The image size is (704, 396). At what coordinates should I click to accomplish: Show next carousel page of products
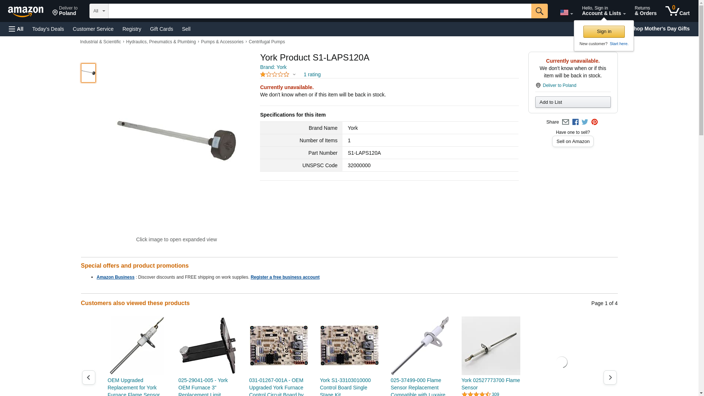pyautogui.click(x=610, y=377)
